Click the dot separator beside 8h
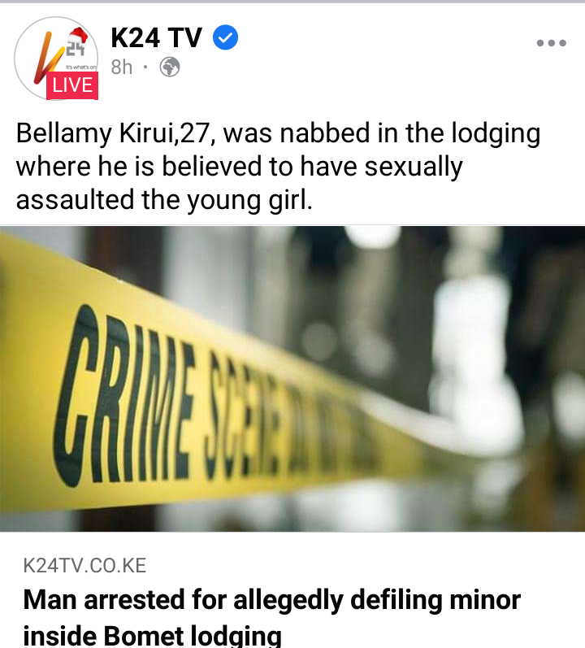The height and width of the screenshot is (648, 585). [x=145, y=67]
